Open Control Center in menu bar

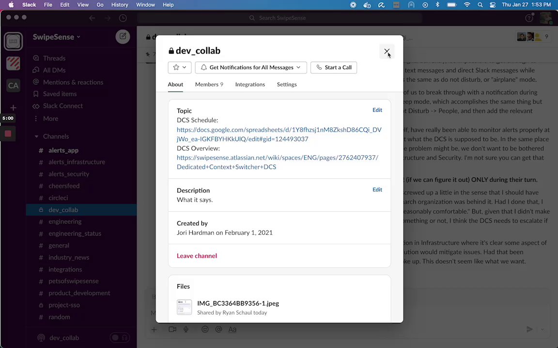[493, 5]
